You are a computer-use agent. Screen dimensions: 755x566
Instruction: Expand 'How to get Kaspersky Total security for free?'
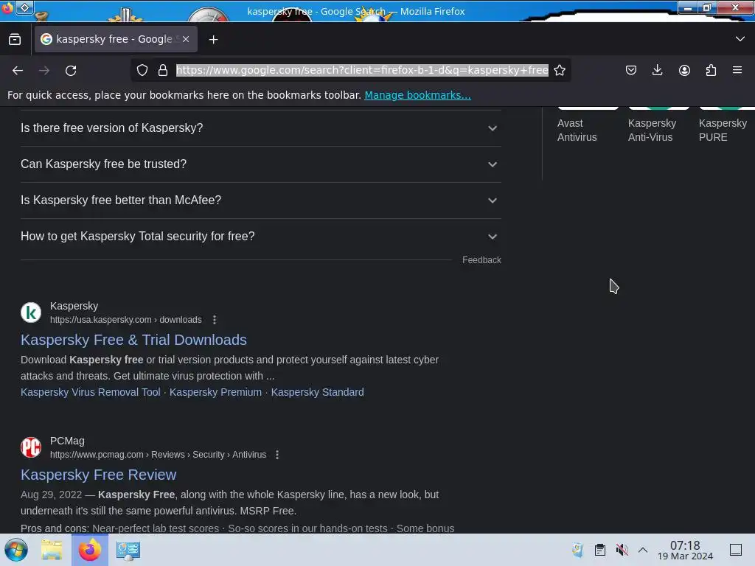point(260,237)
